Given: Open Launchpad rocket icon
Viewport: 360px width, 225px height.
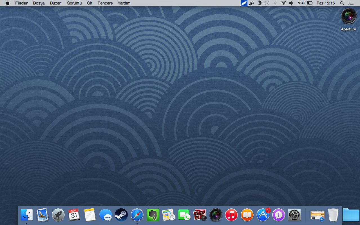Looking at the screenshot, I should (58, 215).
